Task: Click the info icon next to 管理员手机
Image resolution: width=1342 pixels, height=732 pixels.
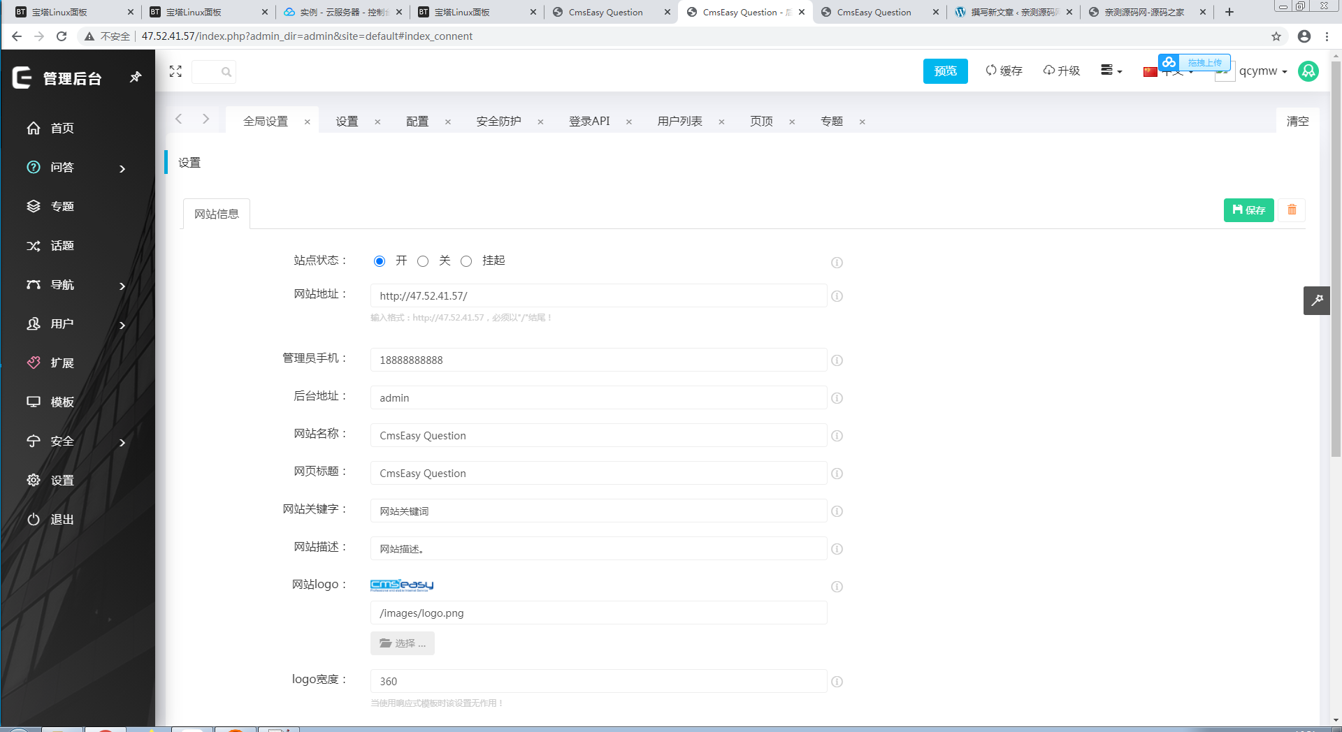Action: click(837, 360)
